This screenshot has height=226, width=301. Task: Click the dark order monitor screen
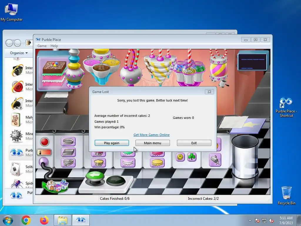(x=252, y=62)
